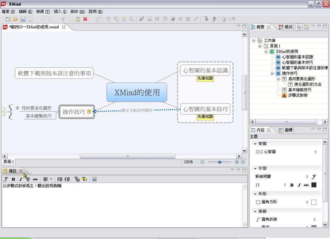Click the paste clipboard icon in the main toolbar
The height and width of the screenshot is (239, 330).
(x=78, y=19)
